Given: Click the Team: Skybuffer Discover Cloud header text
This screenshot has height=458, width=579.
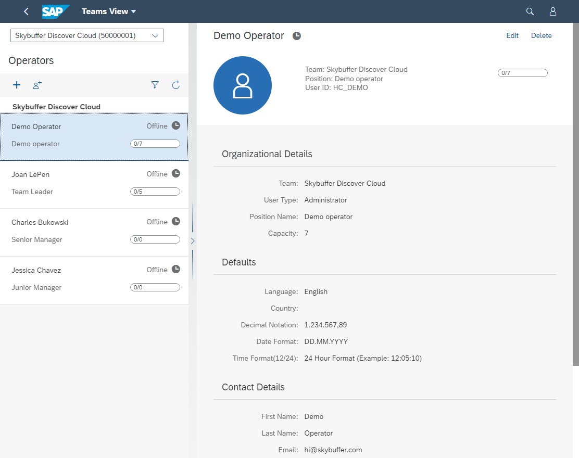Looking at the screenshot, I should (x=356, y=69).
